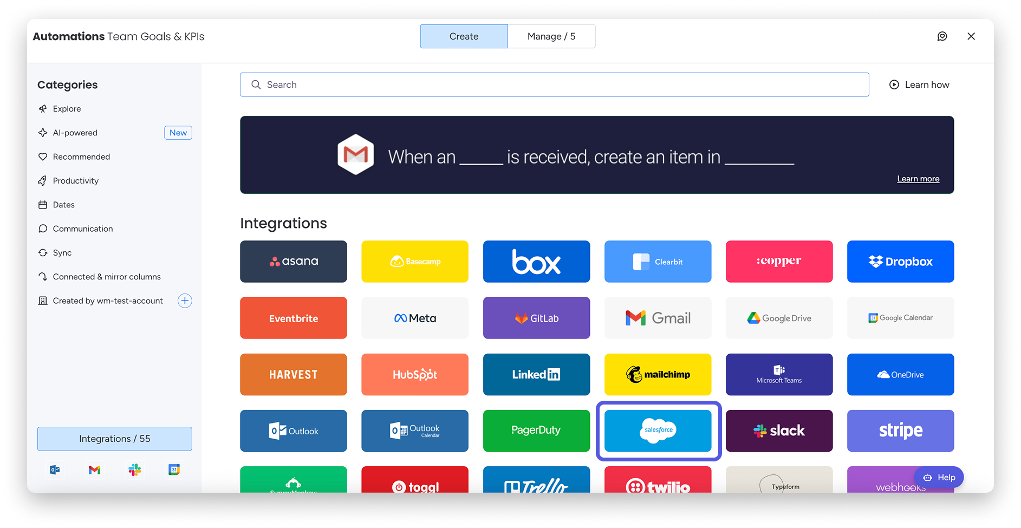Click the Learn how button
This screenshot has height=528, width=1021.
click(x=919, y=84)
